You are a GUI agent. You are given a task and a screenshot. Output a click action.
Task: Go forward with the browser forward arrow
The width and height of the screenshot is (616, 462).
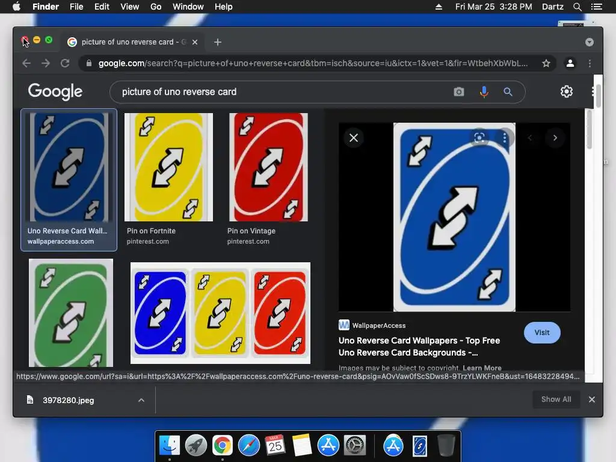point(46,63)
